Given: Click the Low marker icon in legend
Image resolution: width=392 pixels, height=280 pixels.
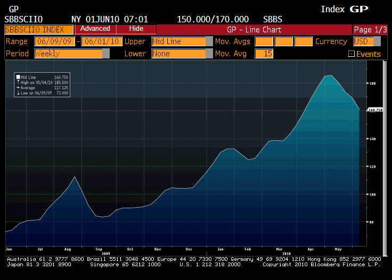Looking at the screenshot, I should pyautogui.click(x=18, y=93).
